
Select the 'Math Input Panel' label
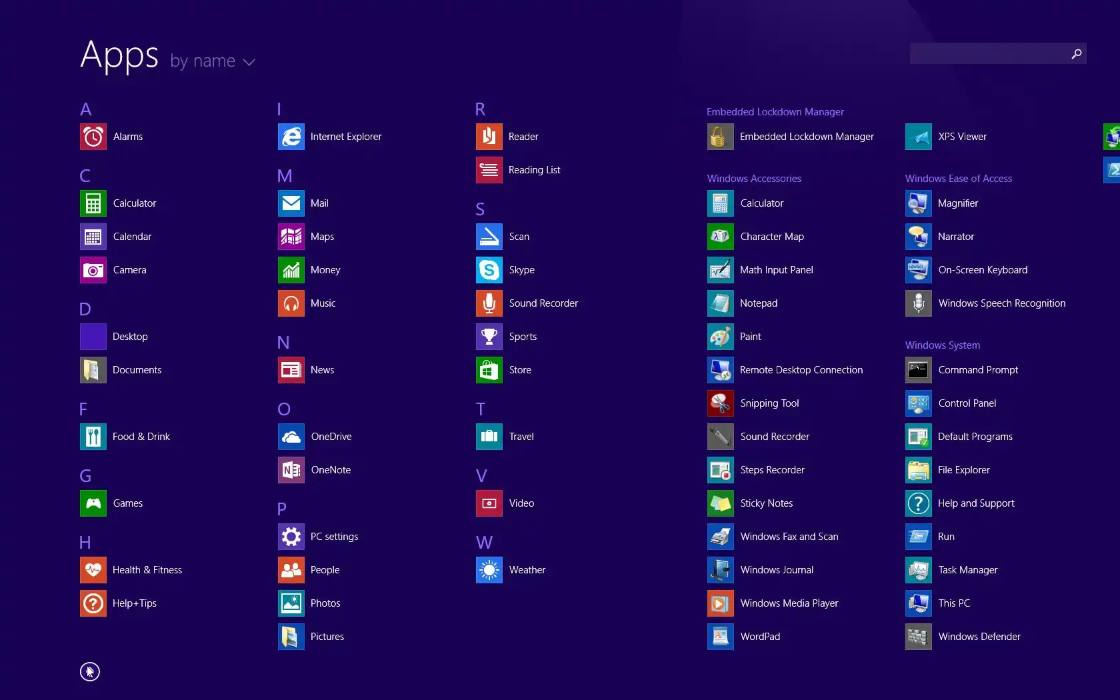pos(777,270)
